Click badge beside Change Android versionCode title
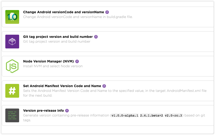This screenshot has height=135, width=215. pyautogui.click(x=107, y=12)
